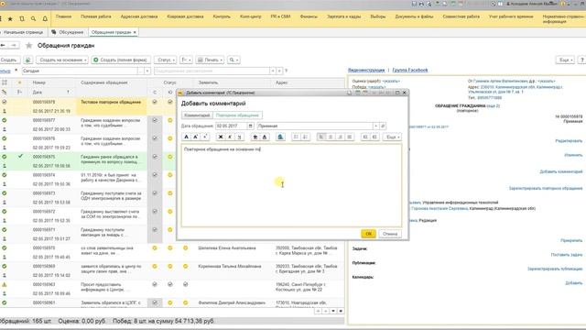Focus the comment text area

pos(291,185)
